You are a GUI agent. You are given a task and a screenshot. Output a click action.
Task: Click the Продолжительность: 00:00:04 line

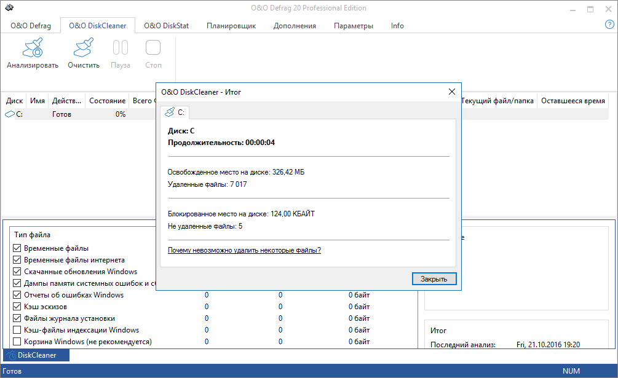click(221, 143)
